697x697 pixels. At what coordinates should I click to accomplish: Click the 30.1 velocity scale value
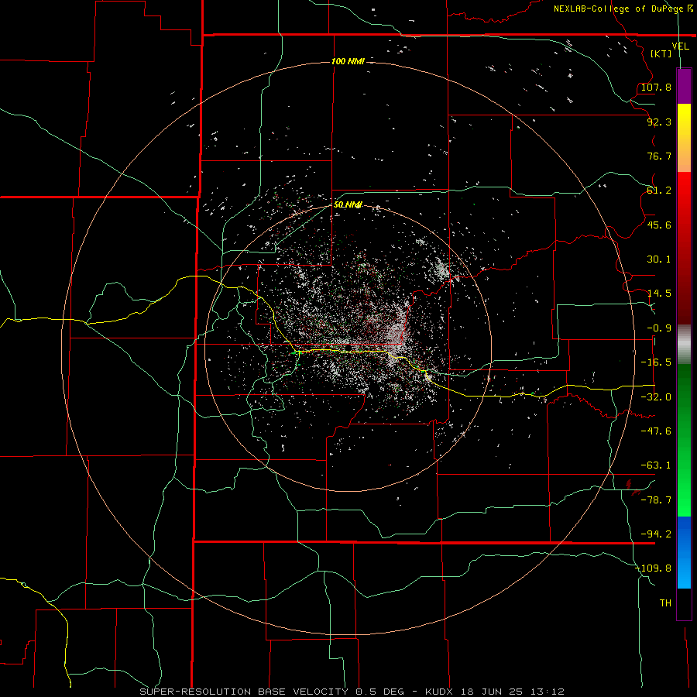pos(659,259)
